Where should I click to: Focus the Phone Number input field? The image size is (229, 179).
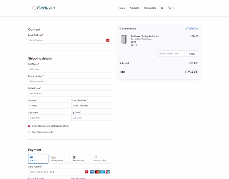(x=70, y=81)
